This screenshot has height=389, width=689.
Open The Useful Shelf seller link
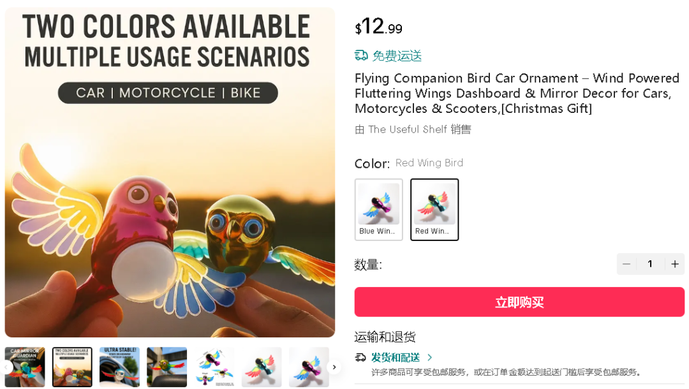[x=407, y=129]
